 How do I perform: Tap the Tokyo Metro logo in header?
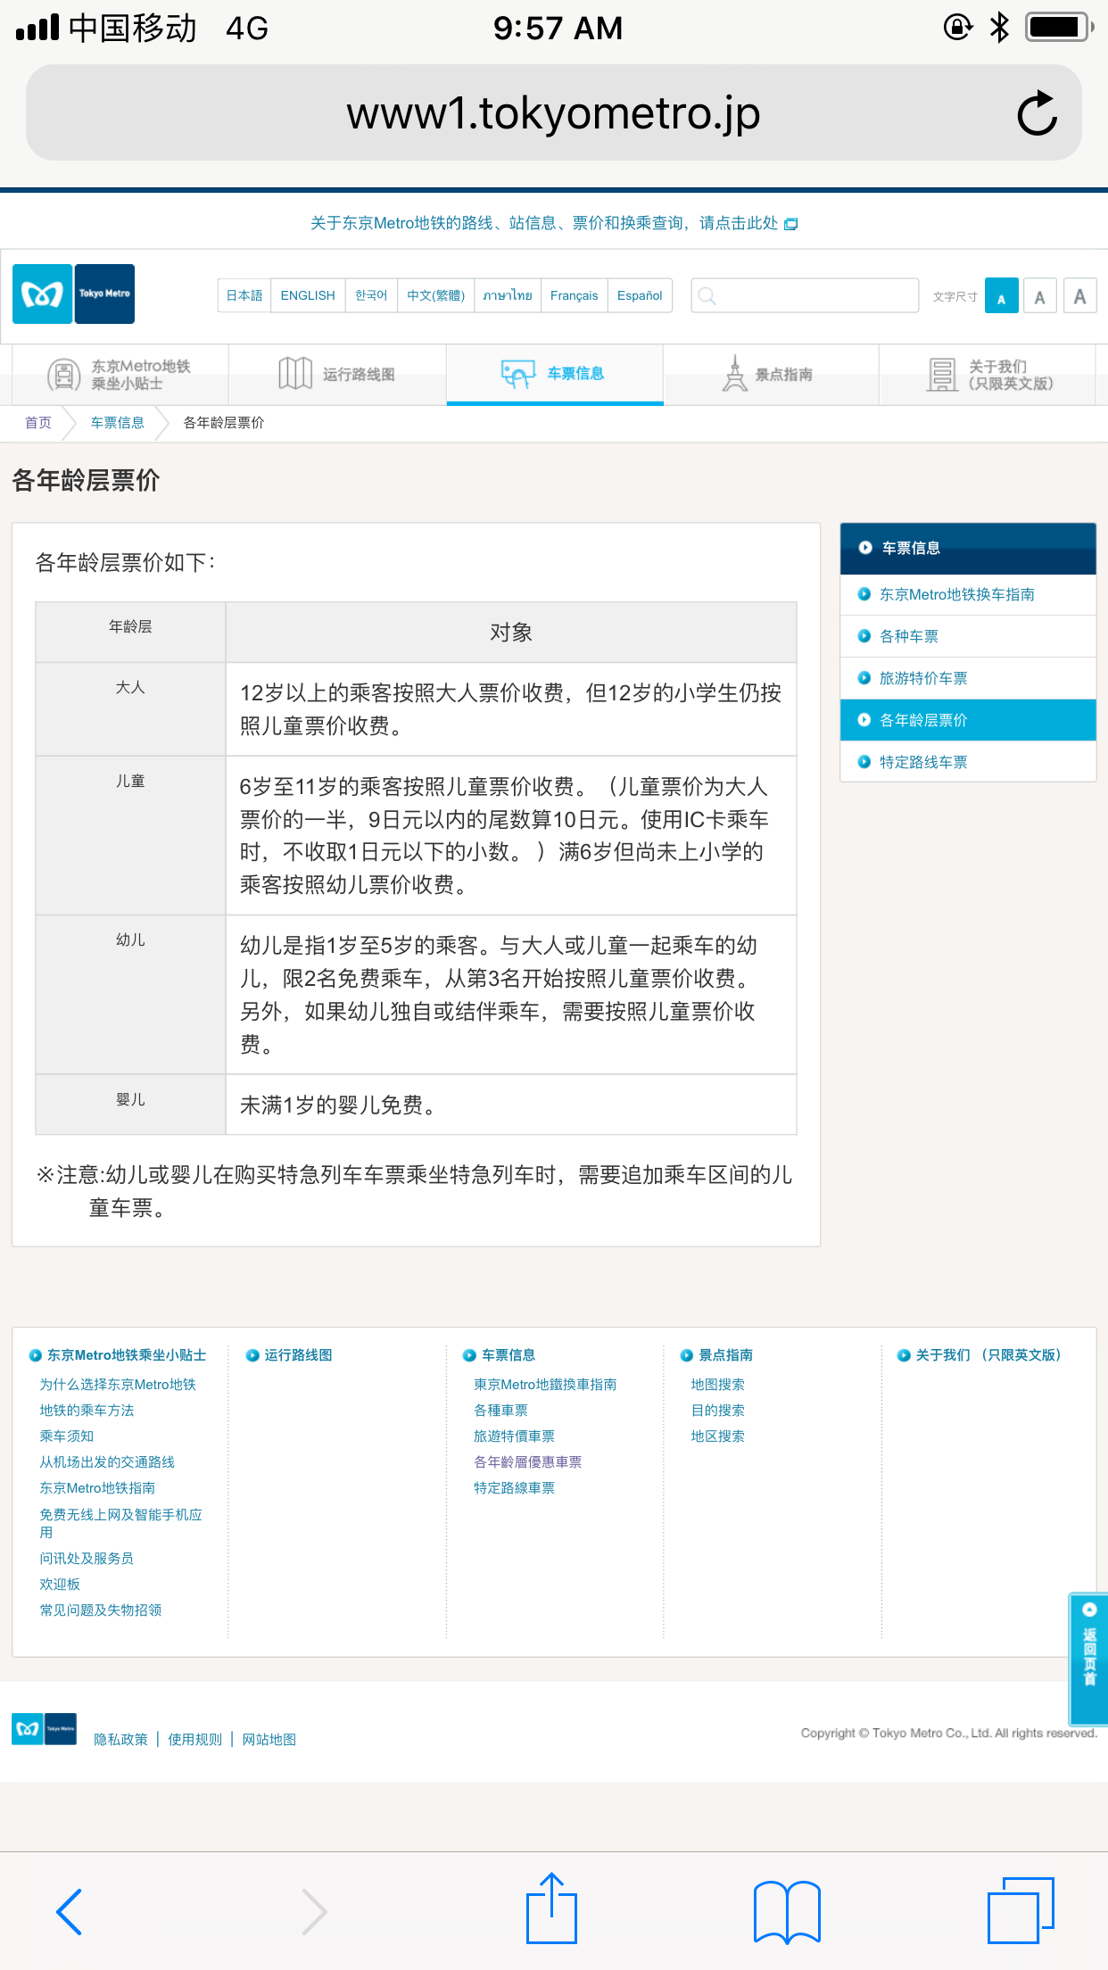coord(73,294)
